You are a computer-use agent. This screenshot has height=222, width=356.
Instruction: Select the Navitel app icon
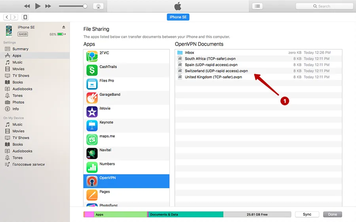92,153
